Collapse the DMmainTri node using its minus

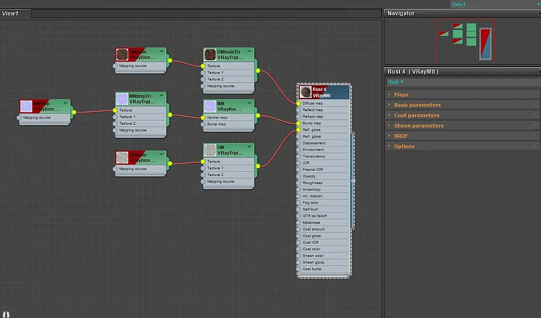point(249,51)
